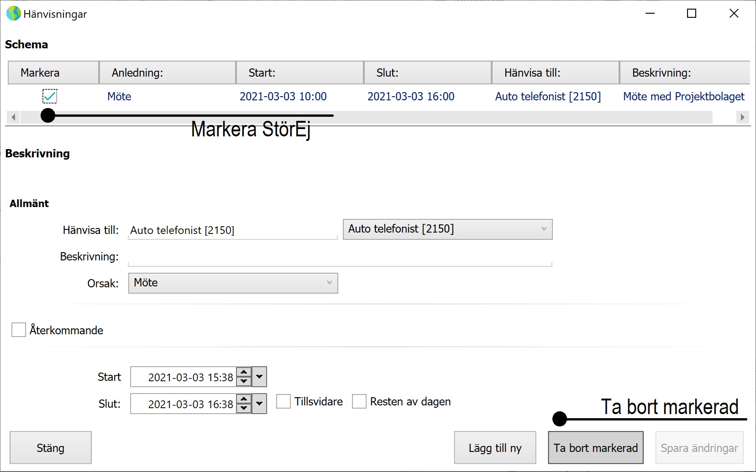Open the Slut date calendar dropdown

(x=259, y=404)
